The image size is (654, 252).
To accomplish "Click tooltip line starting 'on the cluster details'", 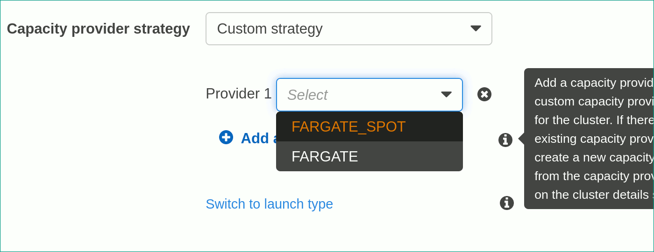I will click(594, 195).
